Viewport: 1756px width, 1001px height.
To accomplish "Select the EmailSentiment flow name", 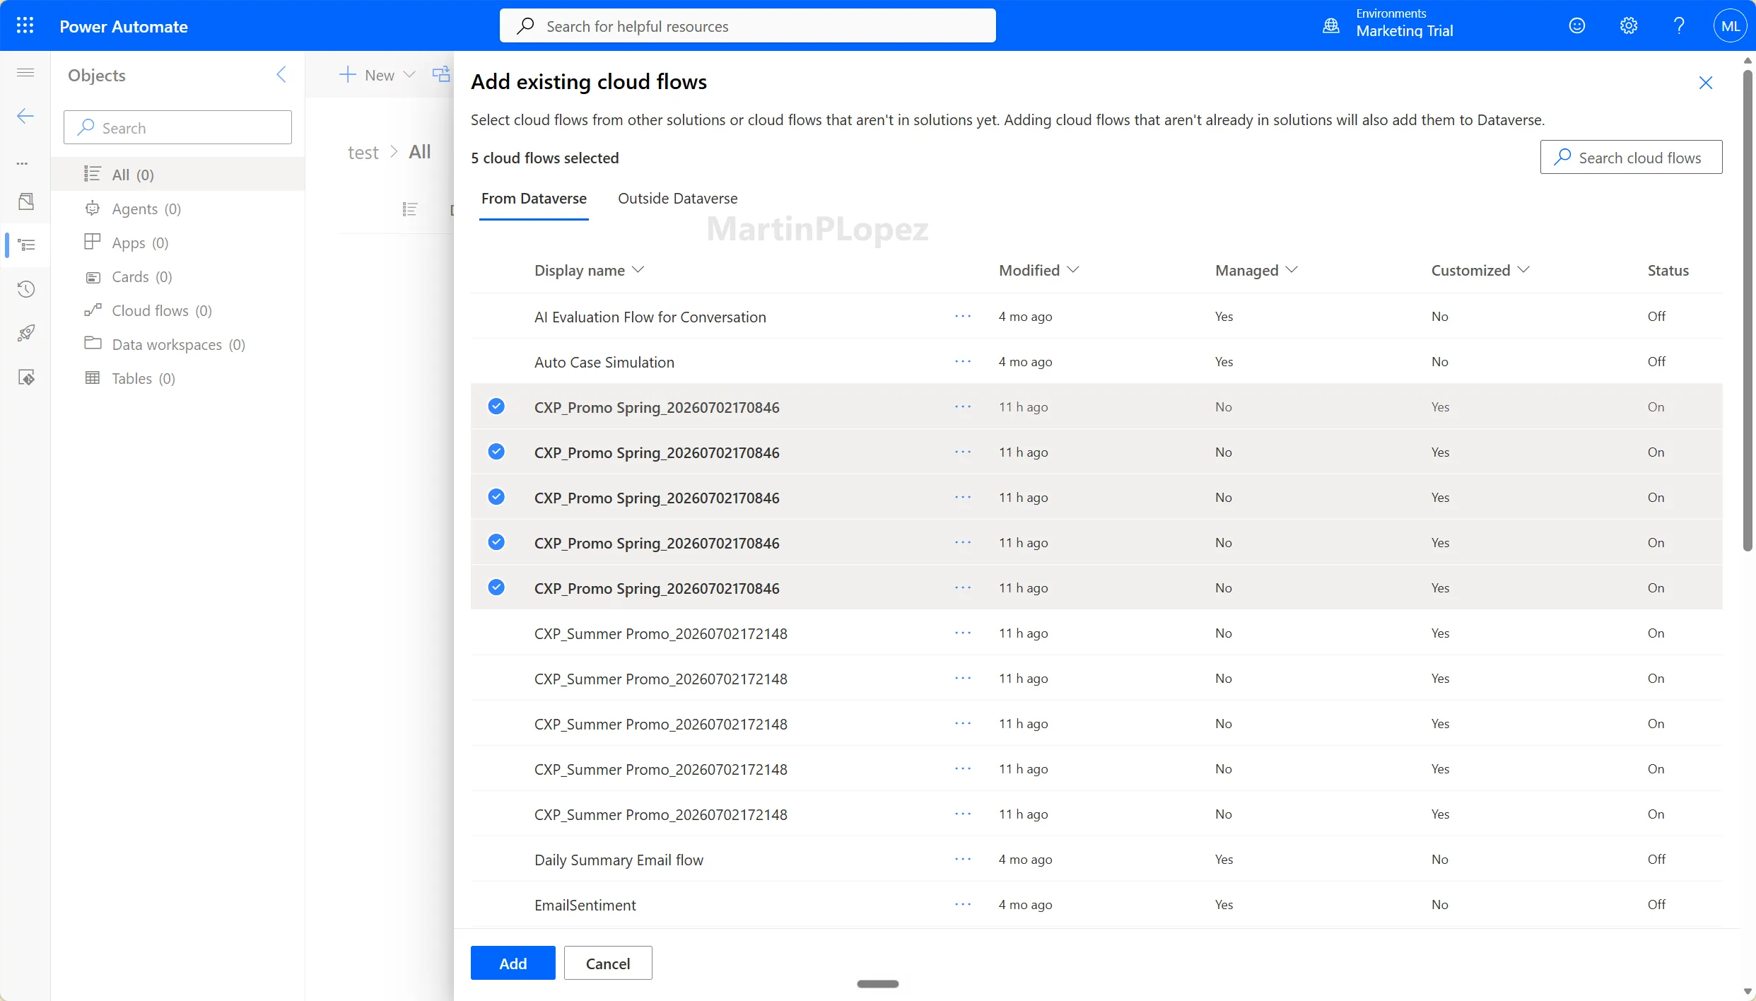I will 585,905.
